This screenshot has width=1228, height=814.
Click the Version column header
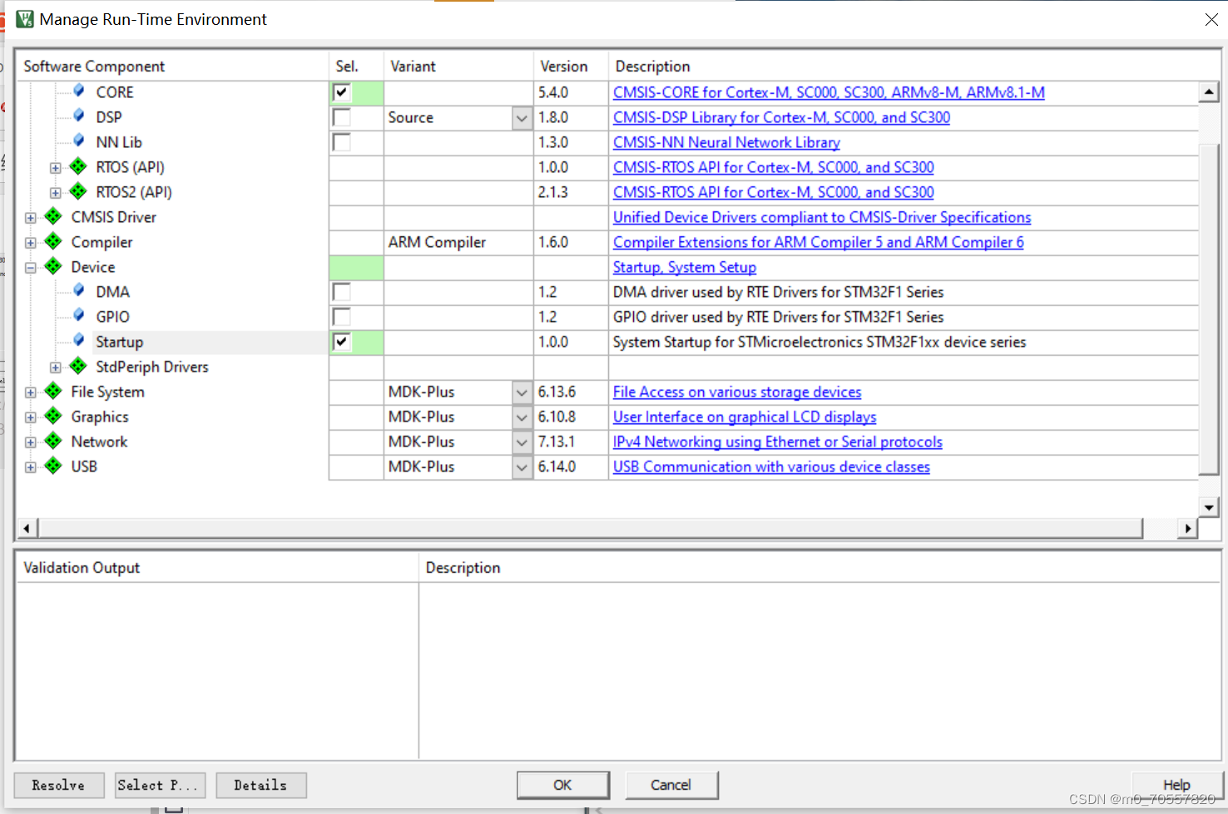pyautogui.click(x=571, y=67)
